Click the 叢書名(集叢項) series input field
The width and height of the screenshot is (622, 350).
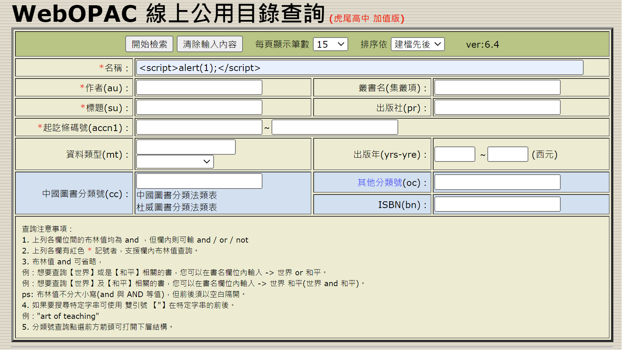click(x=498, y=87)
